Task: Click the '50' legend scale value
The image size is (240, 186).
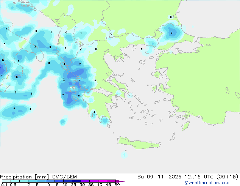Action: coord(117,184)
